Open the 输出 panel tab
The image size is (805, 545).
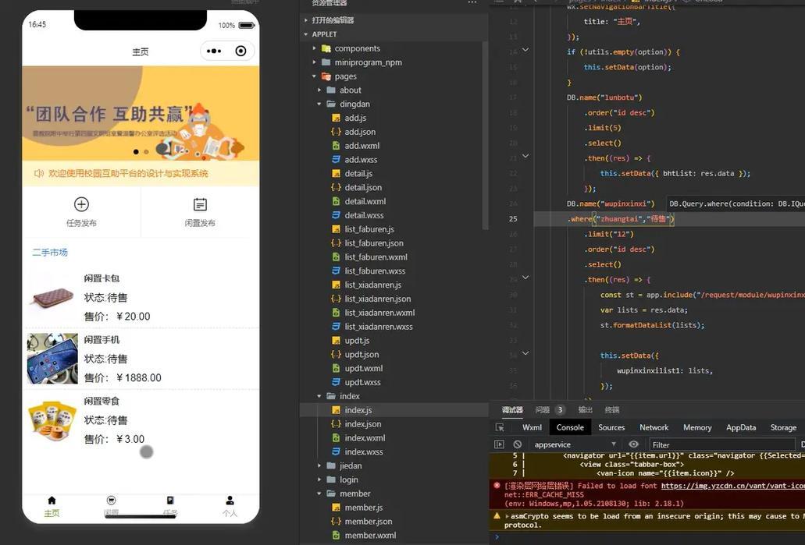(x=585, y=409)
